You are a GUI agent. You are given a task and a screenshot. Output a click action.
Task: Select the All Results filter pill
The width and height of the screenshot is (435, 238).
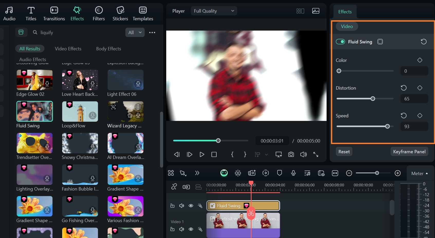click(x=30, y=49)
